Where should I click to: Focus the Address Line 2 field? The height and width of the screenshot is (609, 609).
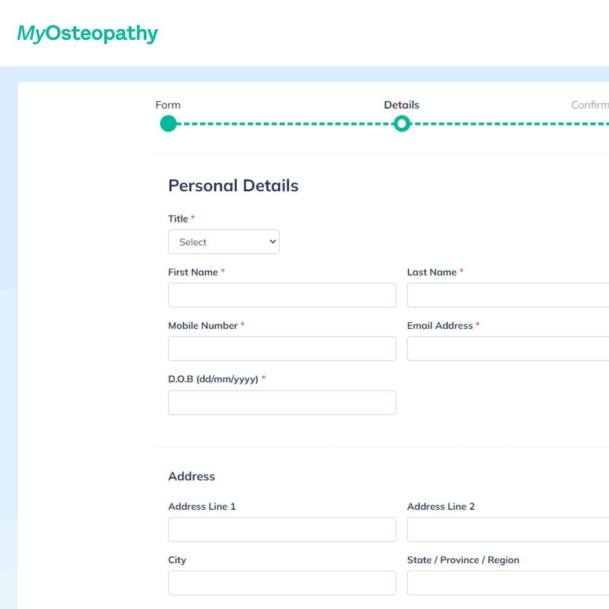click(508, 529)
